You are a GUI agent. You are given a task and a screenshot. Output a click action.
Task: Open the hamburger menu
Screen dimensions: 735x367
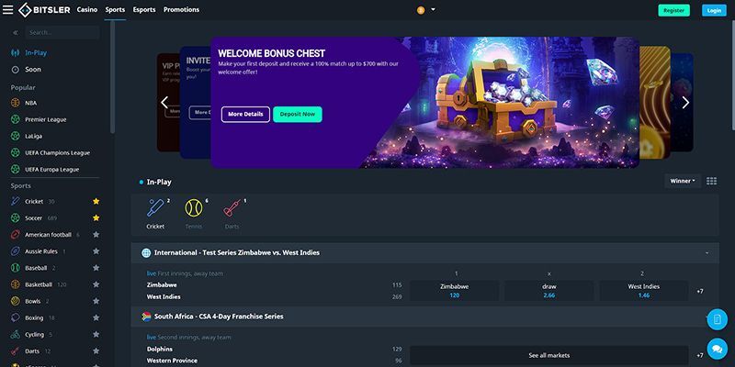(x=8, y=10)
